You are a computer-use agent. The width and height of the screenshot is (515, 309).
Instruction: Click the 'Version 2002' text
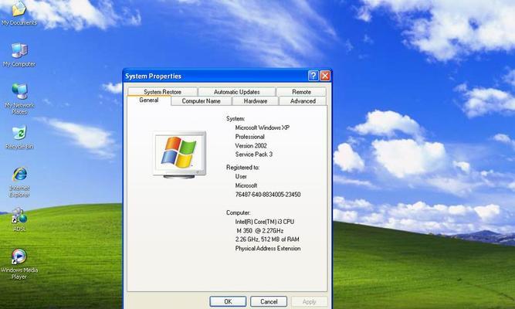point(251,146)
